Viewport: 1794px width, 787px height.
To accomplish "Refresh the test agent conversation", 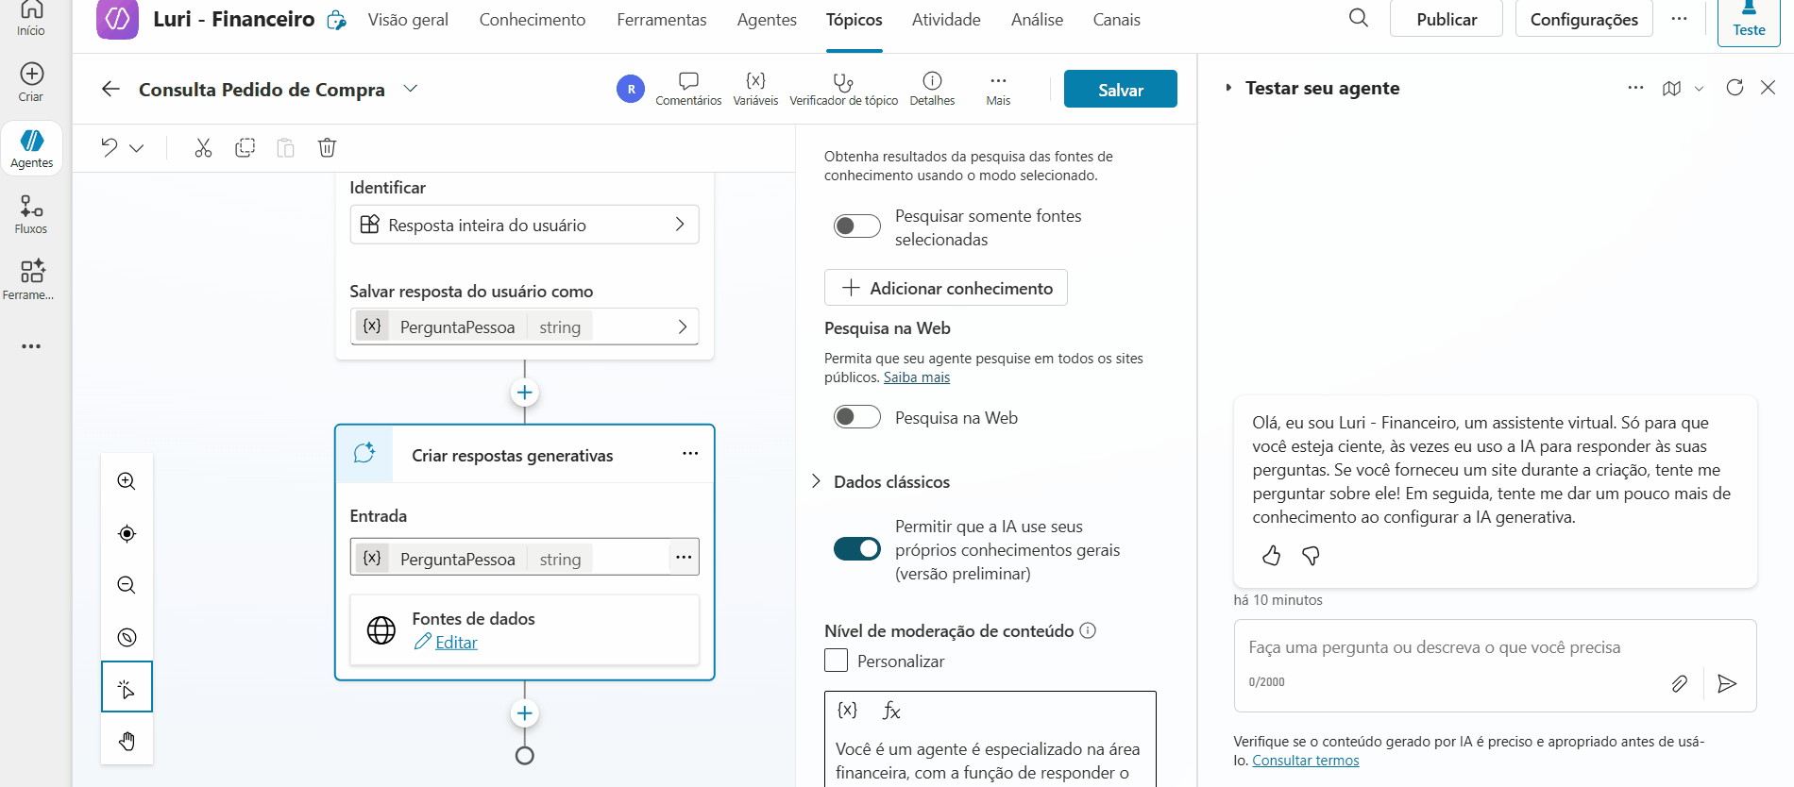I will coord(1735,88).
